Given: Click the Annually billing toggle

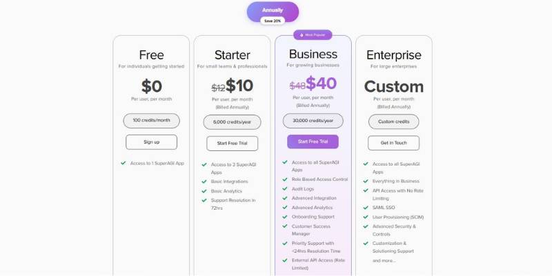Looking at the screenshot, I should (273, 10).
